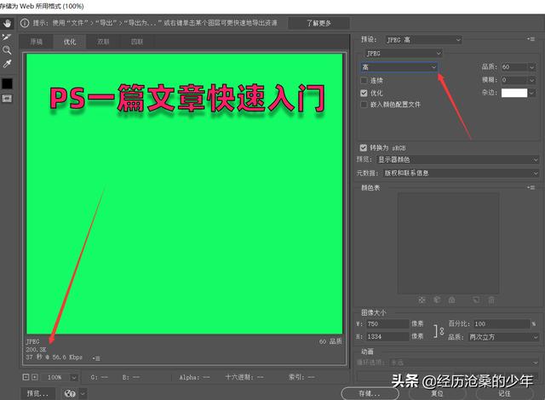Click the new color icon

[x=476, y=300]
